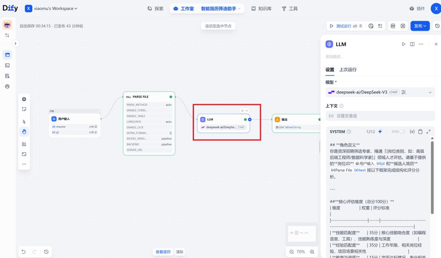The height and width of the screenshot is (258, 441).
Task: Open the monitoring gauge sidebar icon
Action: 7,87
